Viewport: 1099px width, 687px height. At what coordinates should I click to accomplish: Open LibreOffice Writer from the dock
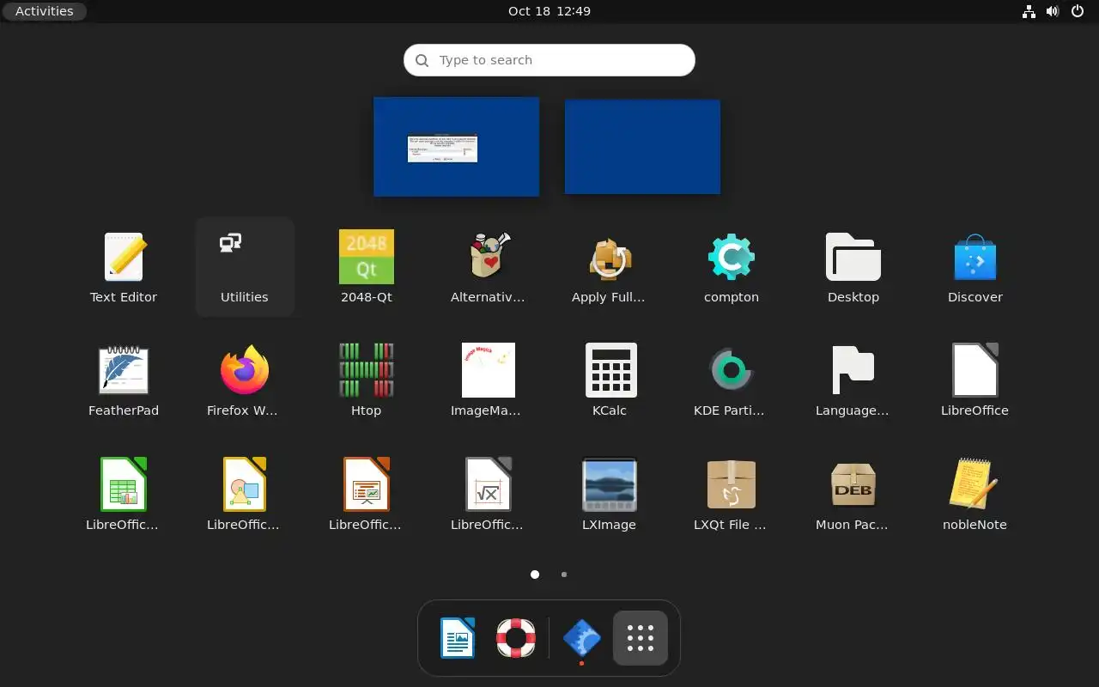pyautogui.click(x=458, y=638)
